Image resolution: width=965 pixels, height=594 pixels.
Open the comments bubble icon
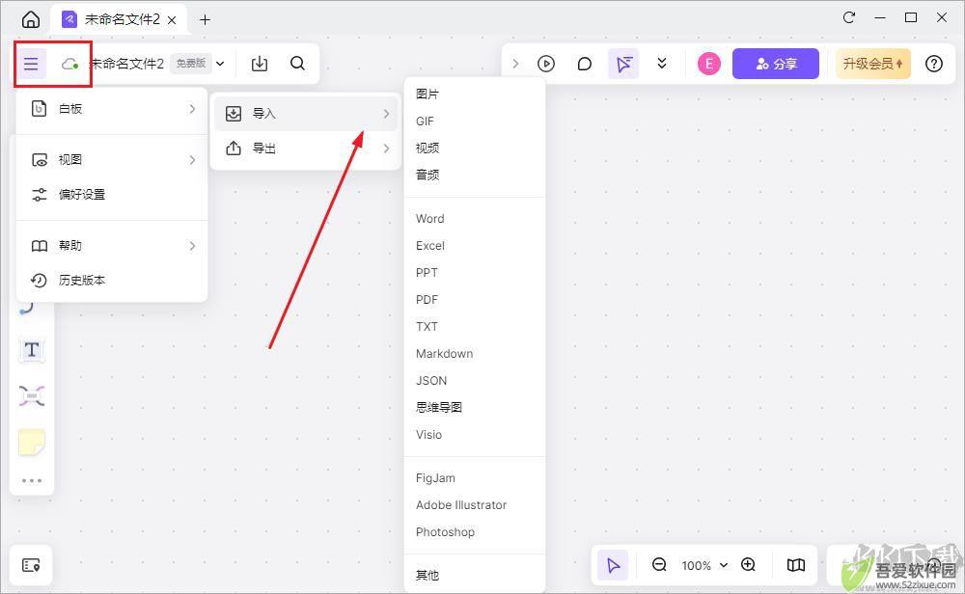[585, 64]
